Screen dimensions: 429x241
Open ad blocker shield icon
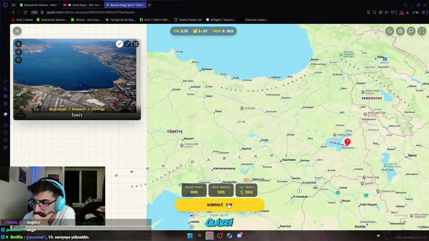(380, 12)
